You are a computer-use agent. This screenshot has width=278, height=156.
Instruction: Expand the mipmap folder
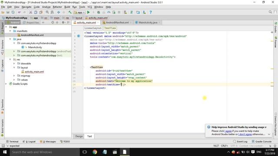(x=14, y=76)
